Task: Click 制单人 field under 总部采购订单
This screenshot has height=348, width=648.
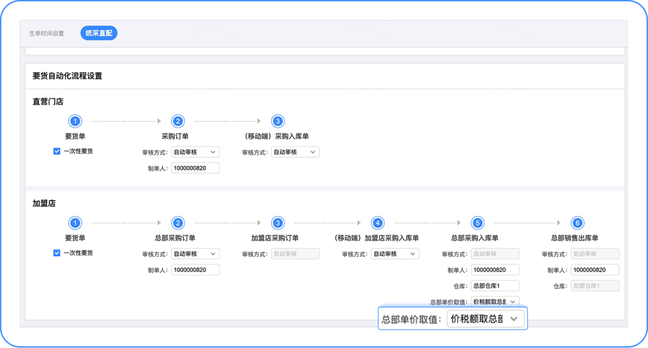Action: point(195,270)
